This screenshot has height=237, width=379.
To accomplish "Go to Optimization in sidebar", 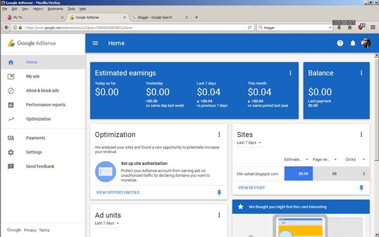I will pyautogui.click(x=39, y=119).
